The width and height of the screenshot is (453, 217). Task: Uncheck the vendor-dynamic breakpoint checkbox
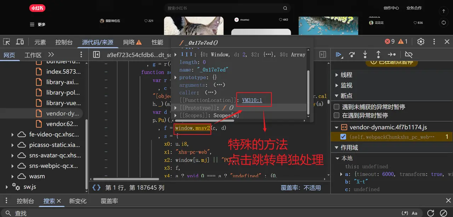(x=343, y=137)
